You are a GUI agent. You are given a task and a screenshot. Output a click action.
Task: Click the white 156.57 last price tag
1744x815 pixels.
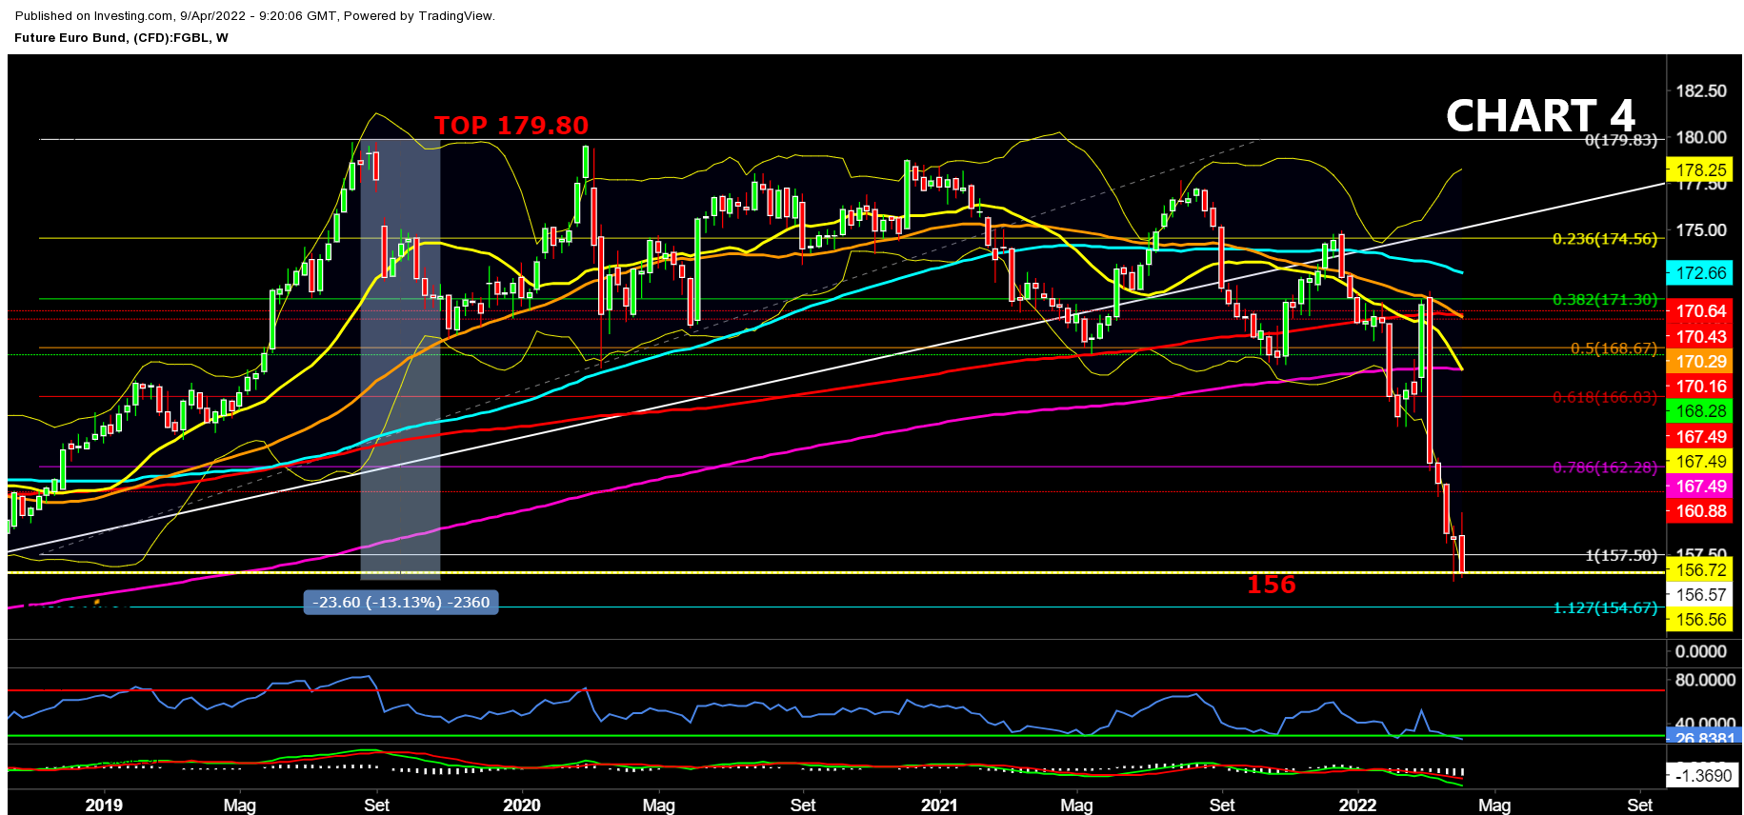pyautogui.click(x=1700, y=595)
